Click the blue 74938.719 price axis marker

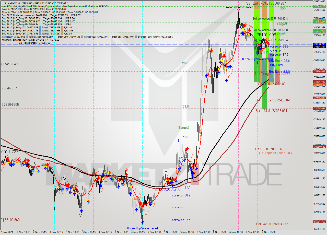coord(320,44)
